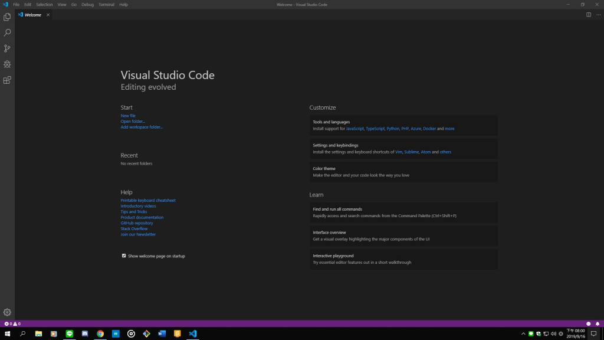Open Google Chrome from taskbar
Image resolution: width=604 pixels, height=340 pixels.
100,334
